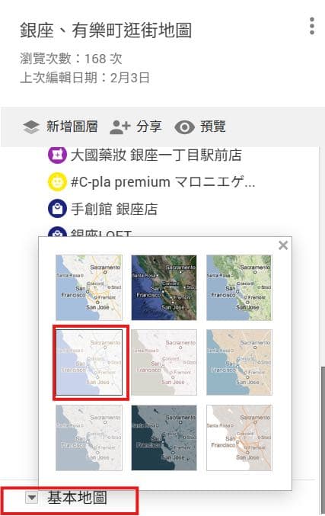The image size is (325, 516).
Task: Select the terrain base map thumbnail
Action: (x=239, y=287)
